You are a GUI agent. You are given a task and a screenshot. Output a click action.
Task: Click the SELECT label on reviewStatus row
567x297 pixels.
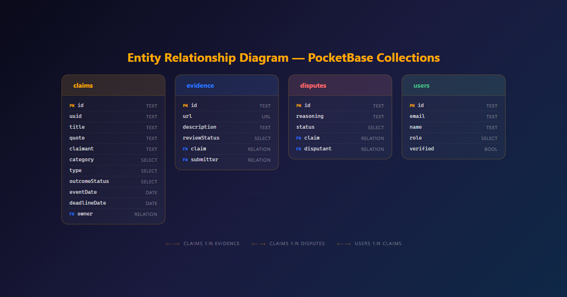(x=262, y=139)
